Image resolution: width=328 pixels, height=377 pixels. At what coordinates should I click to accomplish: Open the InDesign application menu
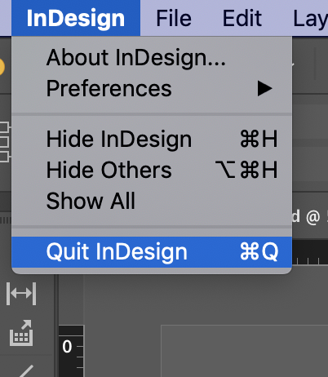[76, 18]
